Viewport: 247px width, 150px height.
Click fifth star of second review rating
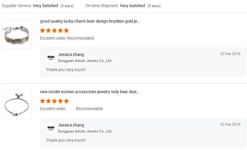pos(66,101)
